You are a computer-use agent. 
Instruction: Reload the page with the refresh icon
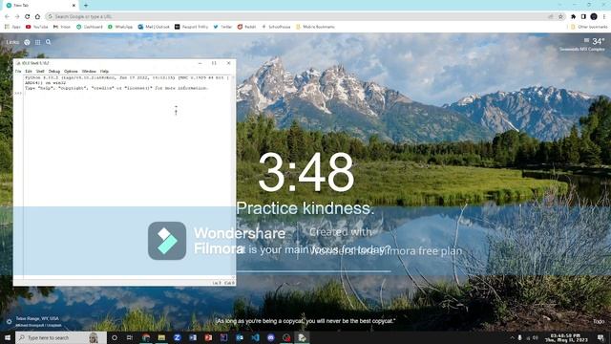pos(28,17)
